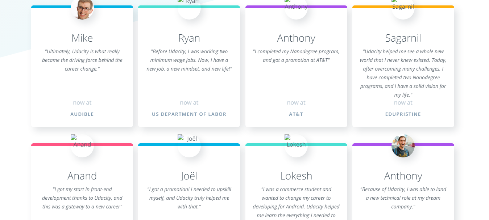Click the AT&T company label
The width and height of the screenshot is (489, 220).
click(x=296, y=114)
